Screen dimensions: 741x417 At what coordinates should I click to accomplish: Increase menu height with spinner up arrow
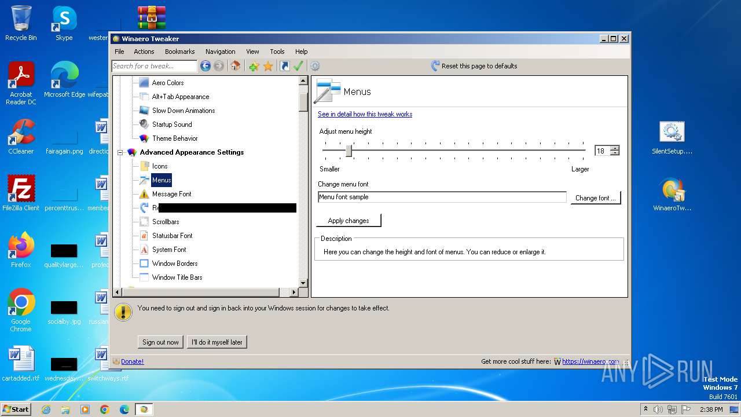coord(615,148)
